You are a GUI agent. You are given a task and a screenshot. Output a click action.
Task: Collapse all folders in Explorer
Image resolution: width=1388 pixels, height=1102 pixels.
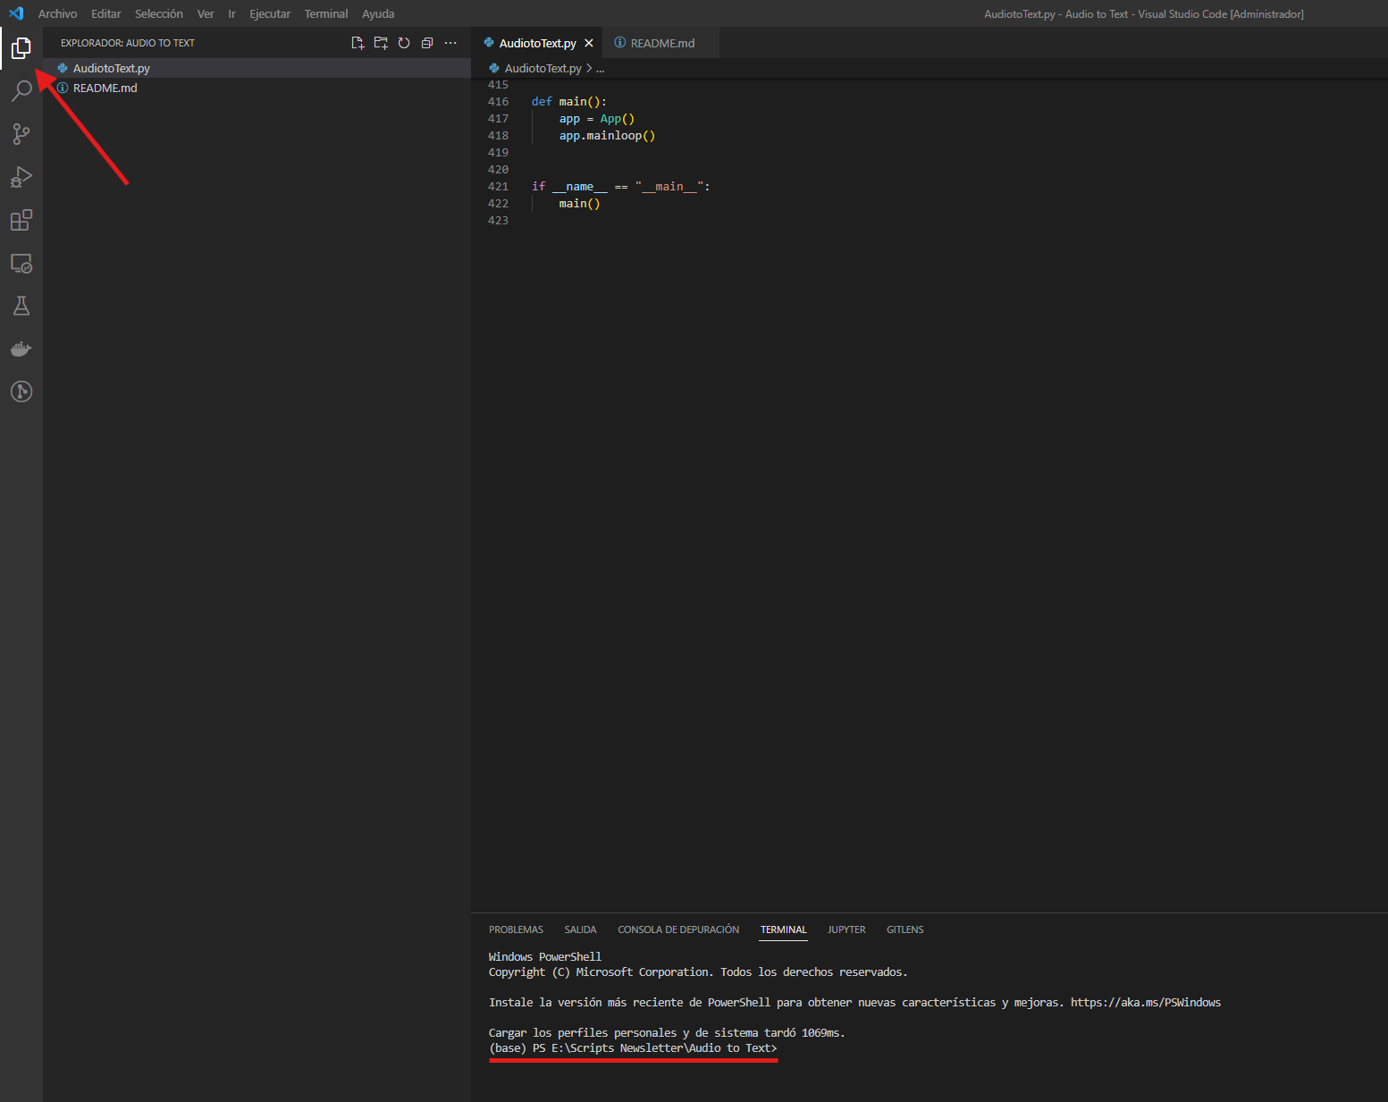point(427,43)
